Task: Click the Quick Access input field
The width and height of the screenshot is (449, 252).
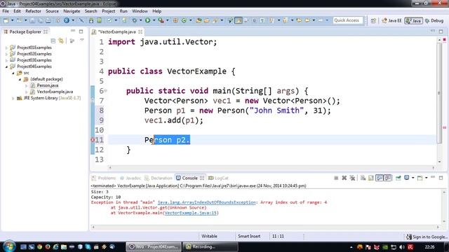Action: [x=348, y=20]
